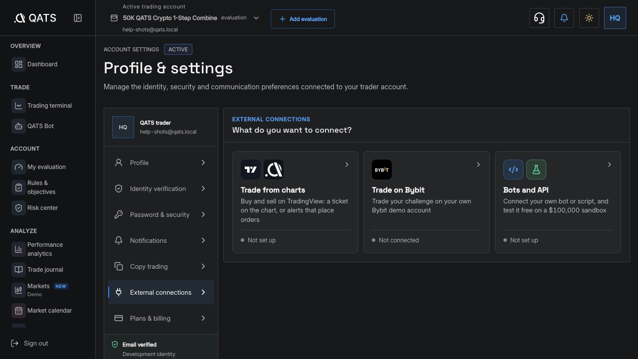638x359 pixels.
Task: Open Market calendar icon
Action: 18,311
